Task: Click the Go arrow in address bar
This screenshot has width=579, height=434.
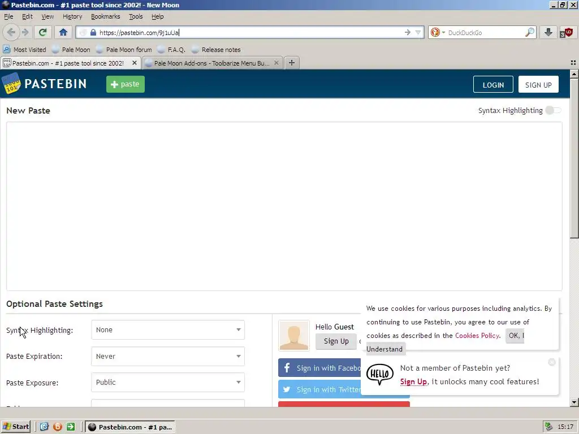Action: [x=407, y=32]
